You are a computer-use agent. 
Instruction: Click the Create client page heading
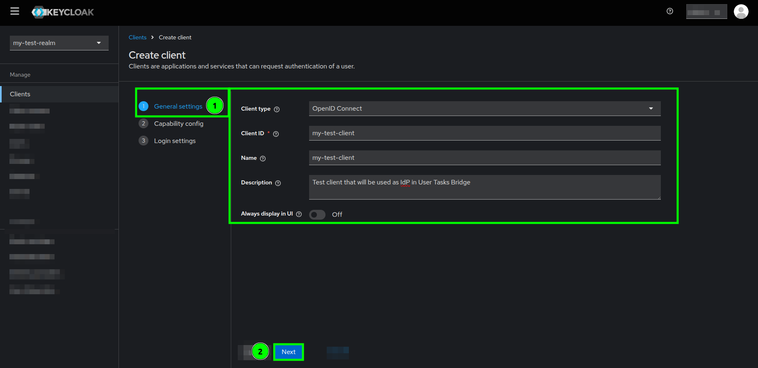[x=157, y=55]
